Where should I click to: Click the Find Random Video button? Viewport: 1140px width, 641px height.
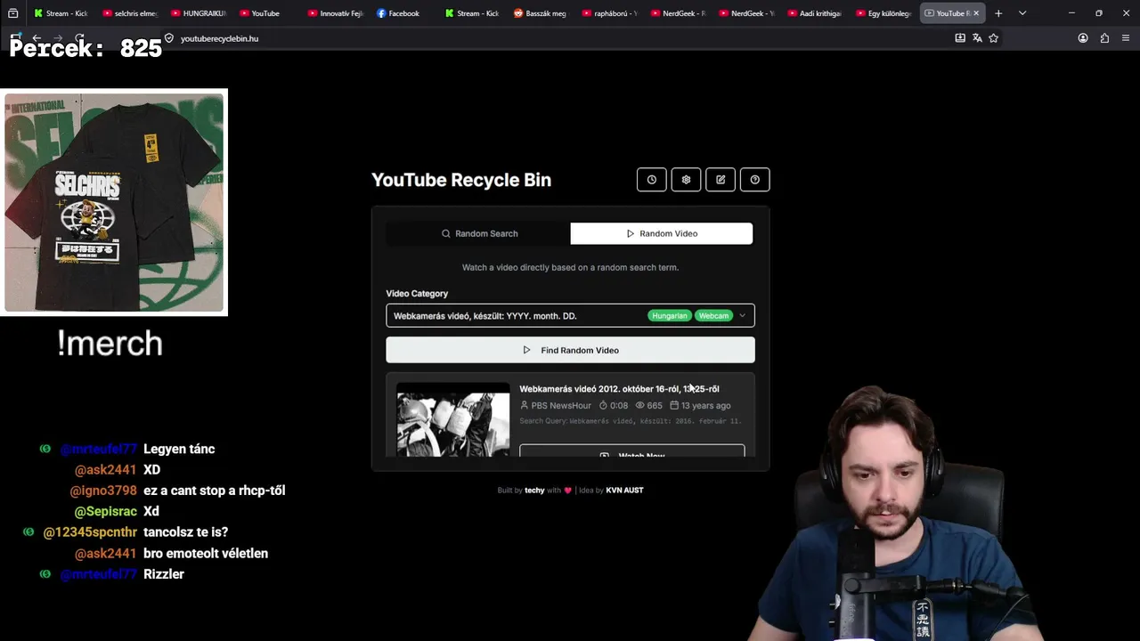(570, 350)
